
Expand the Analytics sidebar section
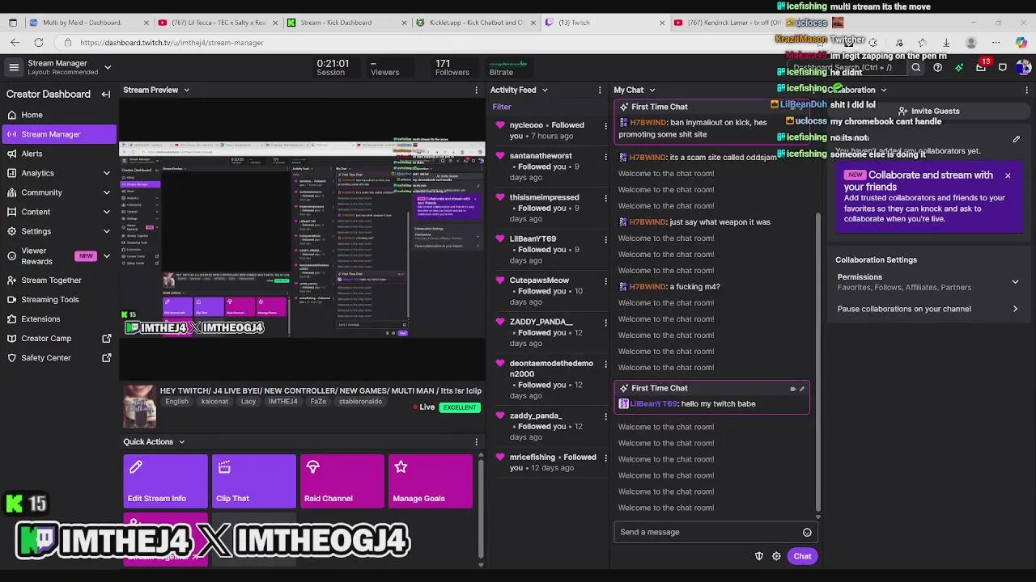coord(106,173)
